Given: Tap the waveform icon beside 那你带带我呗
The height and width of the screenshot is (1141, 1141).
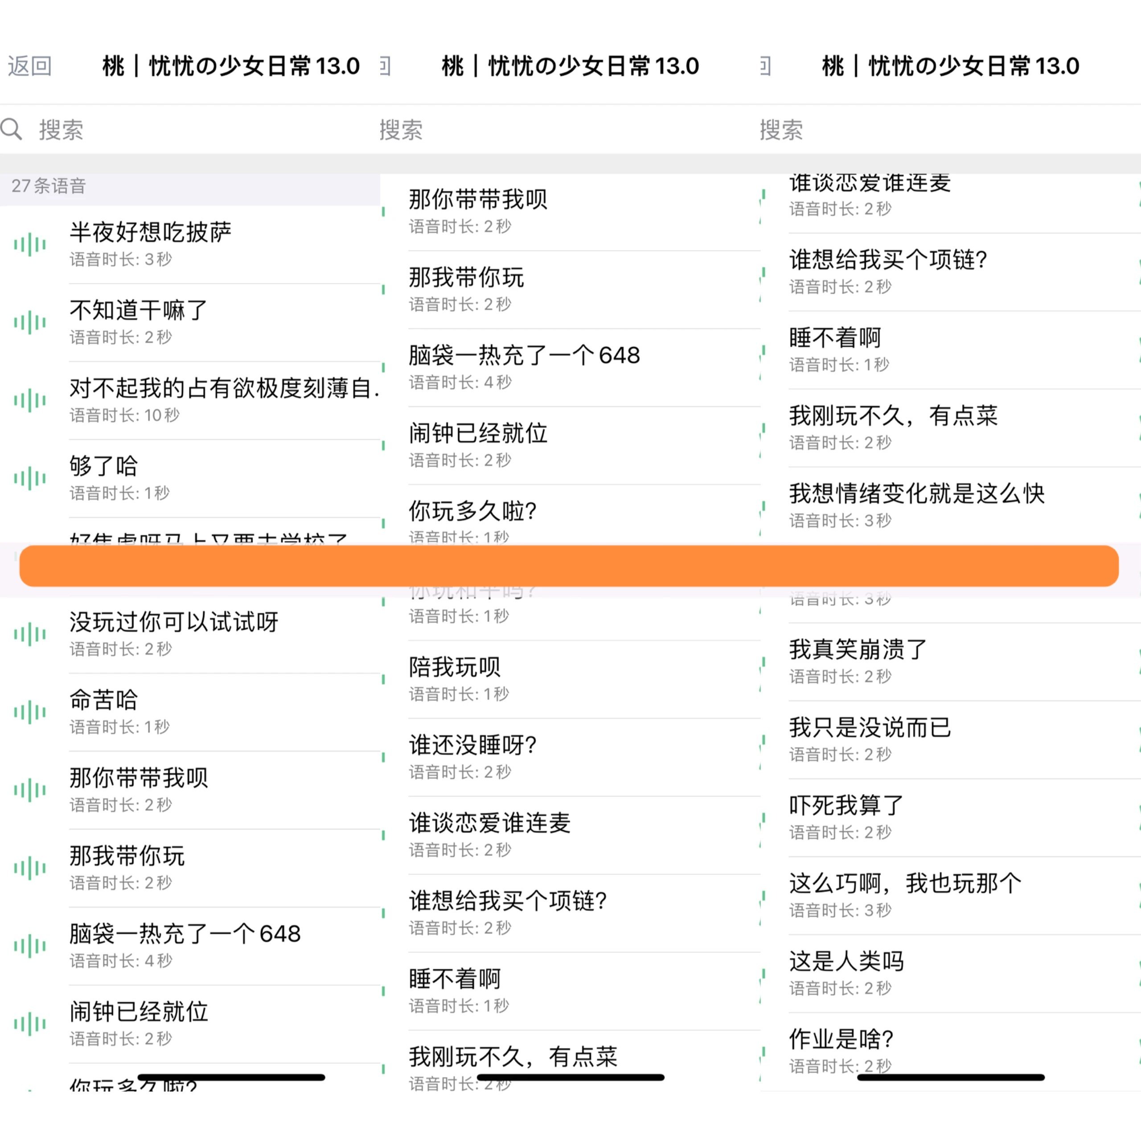Looking at the screenshot, I should pos(29,790).
